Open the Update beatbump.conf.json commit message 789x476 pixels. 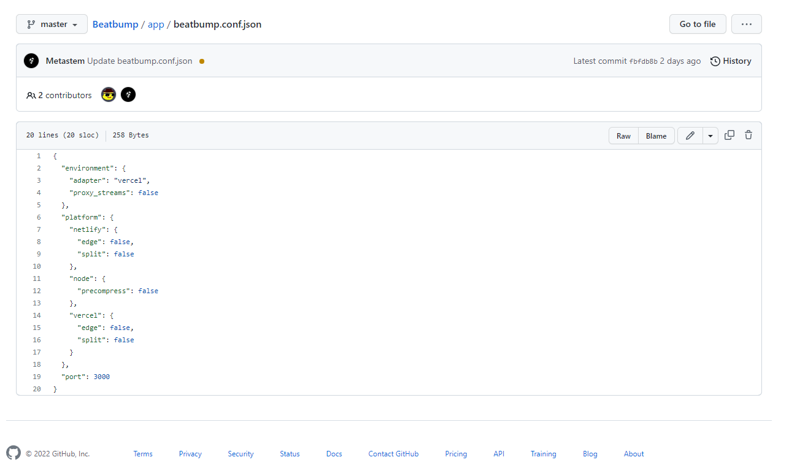139,61
